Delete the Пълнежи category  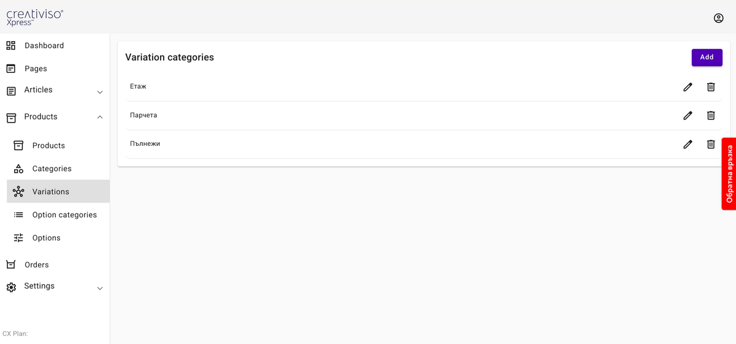(x=711, y=144)
